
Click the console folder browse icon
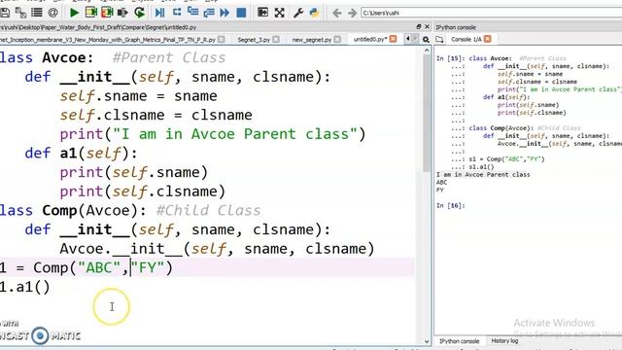pyautogui.click(x=439, y=39)
